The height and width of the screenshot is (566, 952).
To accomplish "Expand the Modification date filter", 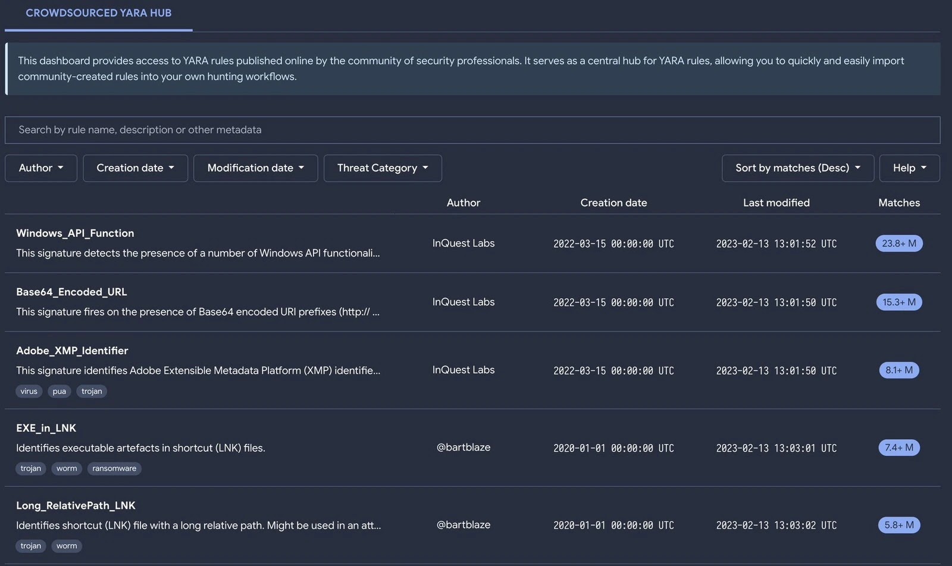I will (255, 168).
